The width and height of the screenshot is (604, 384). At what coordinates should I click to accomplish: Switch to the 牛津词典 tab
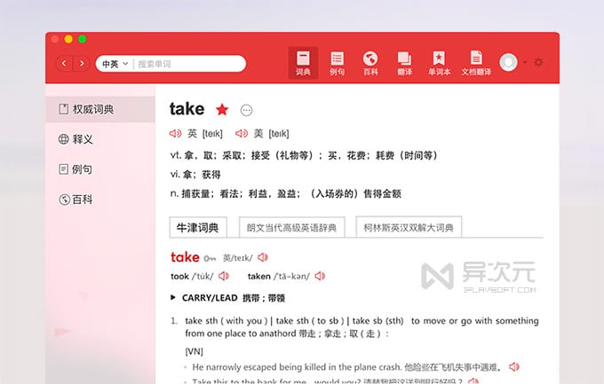click(x=198, y=227)
